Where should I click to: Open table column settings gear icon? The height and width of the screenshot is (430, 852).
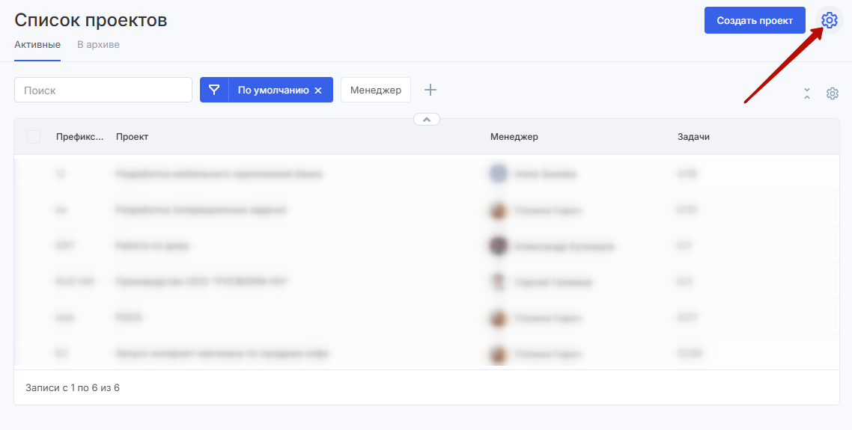coord(832,93)
